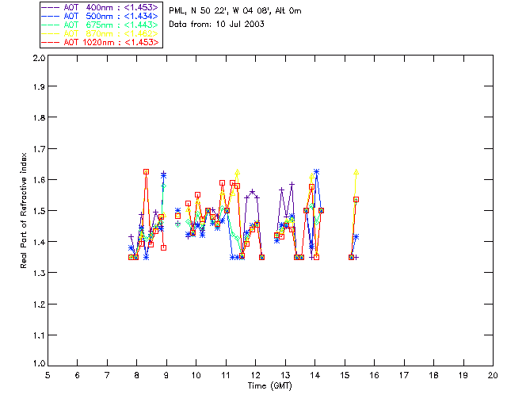Viewport: 507px width, 406px height.
Task: Click the legend entry 'AOT 400nm : <1.453>'
Action: coord(101,7)
